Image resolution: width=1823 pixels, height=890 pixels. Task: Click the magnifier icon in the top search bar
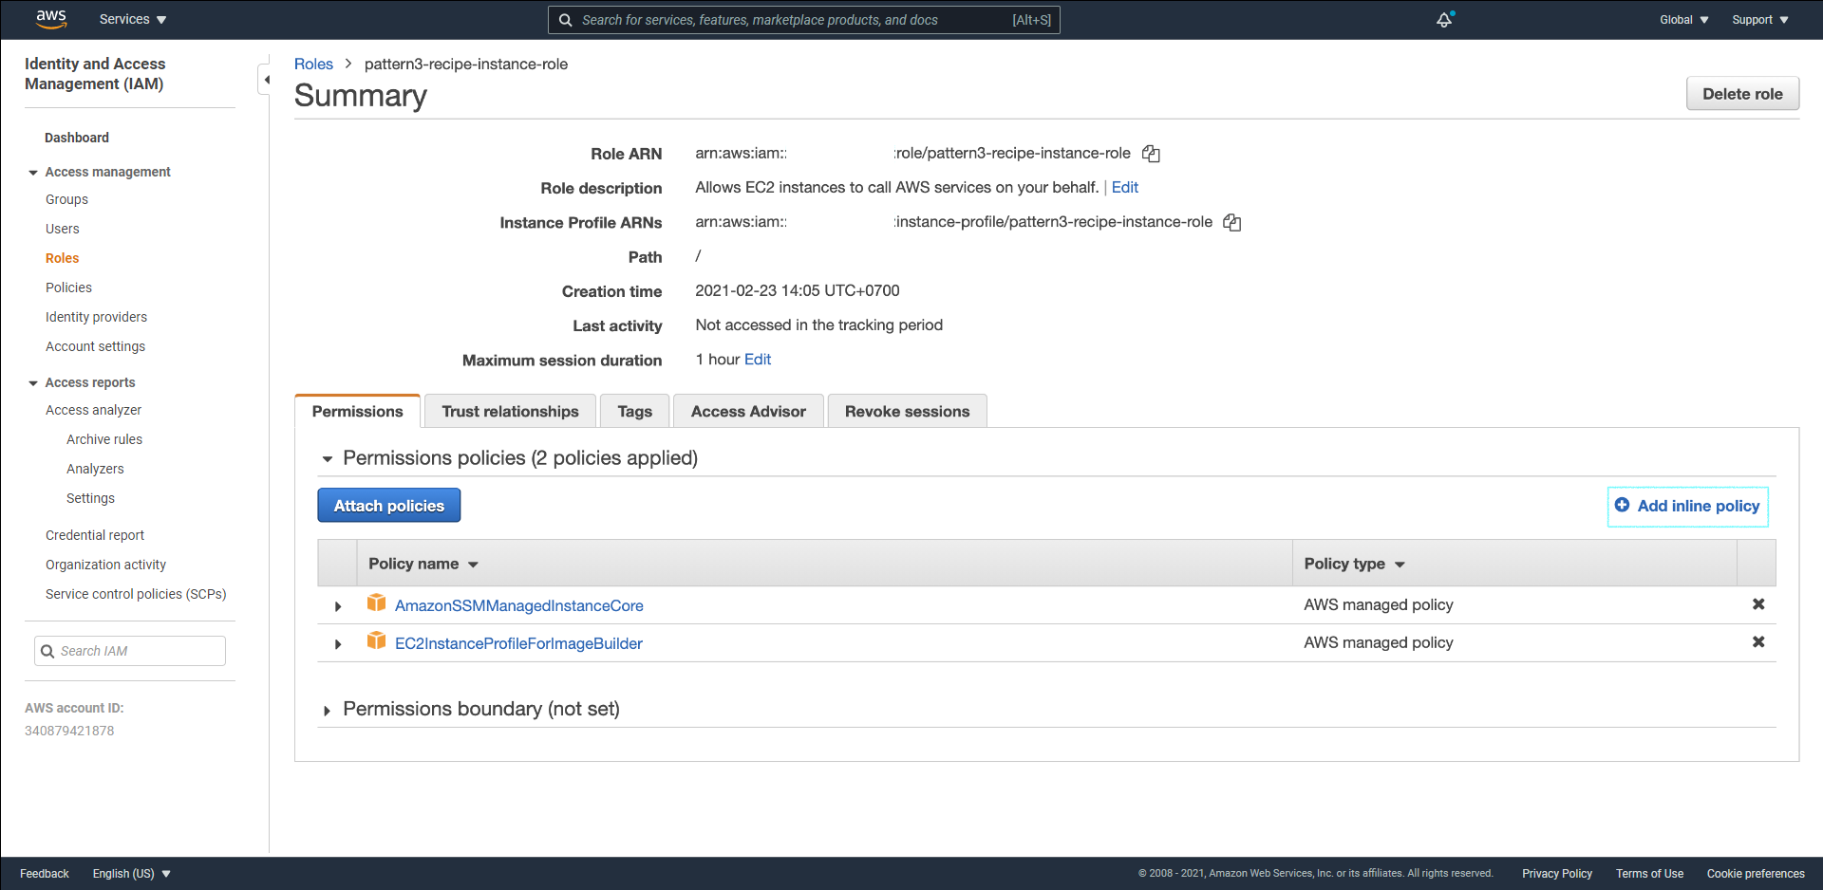tap(565, 20)
